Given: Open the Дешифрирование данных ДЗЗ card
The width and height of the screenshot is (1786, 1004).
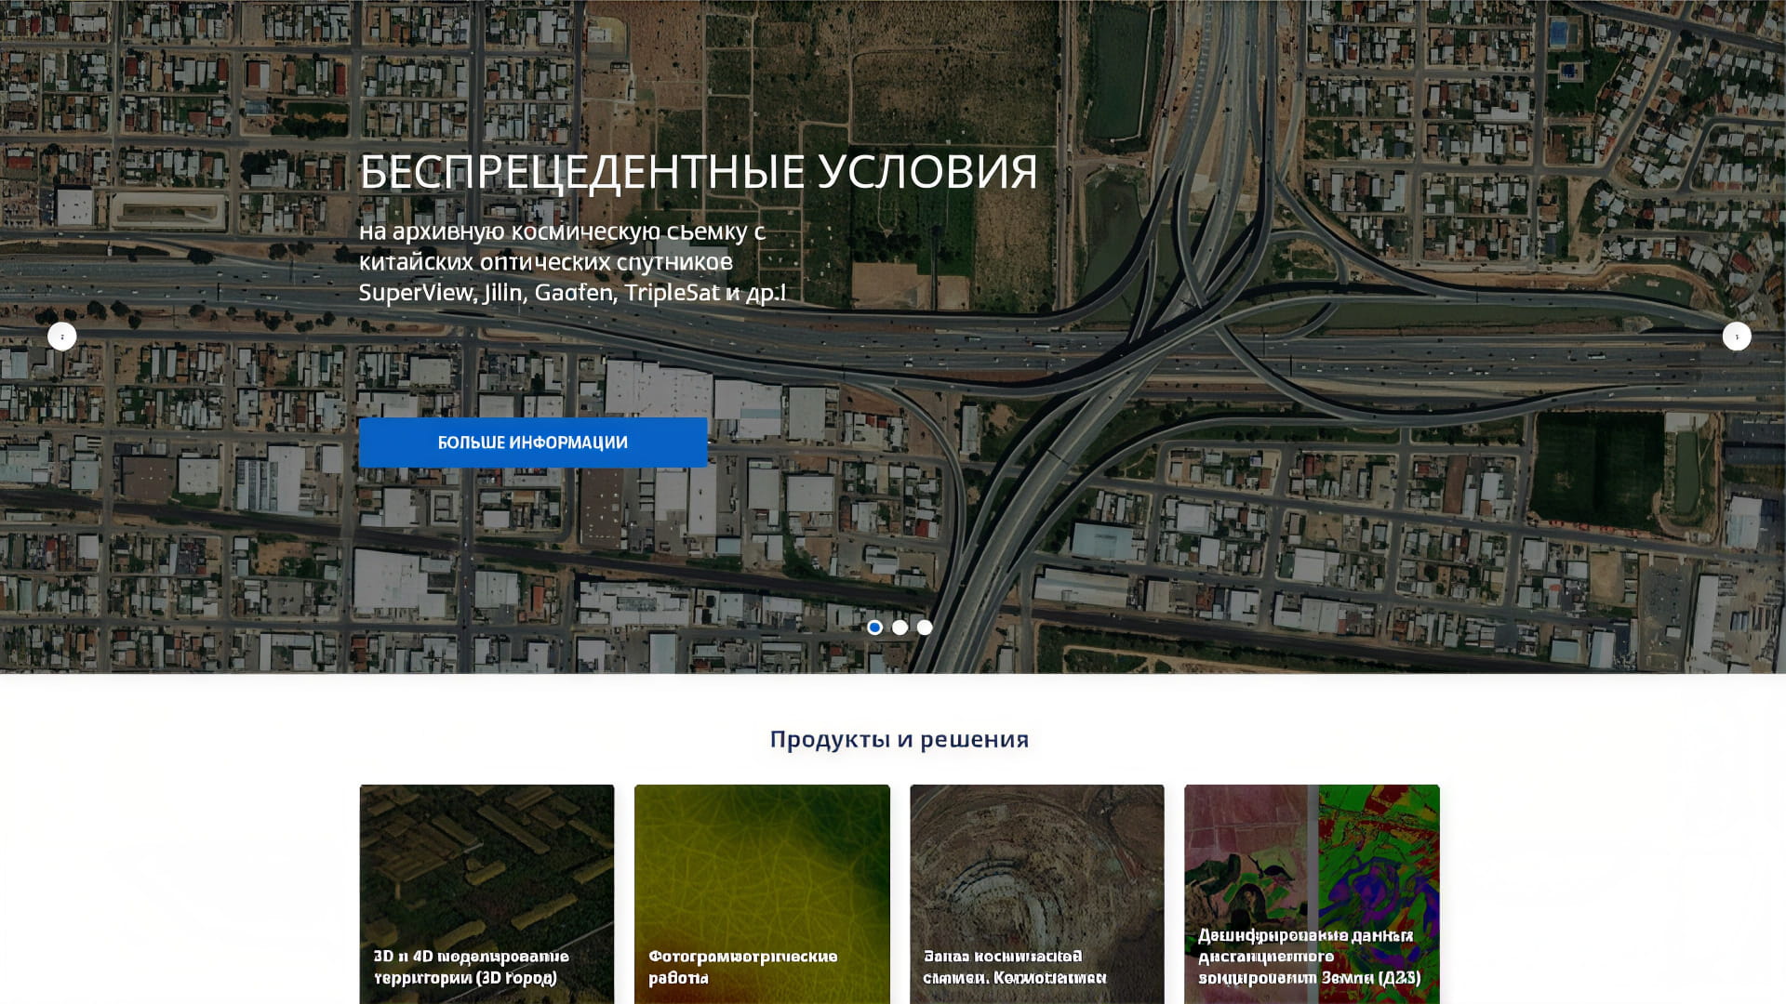Looking at the screenshot, I should [x=1312, y=894].
